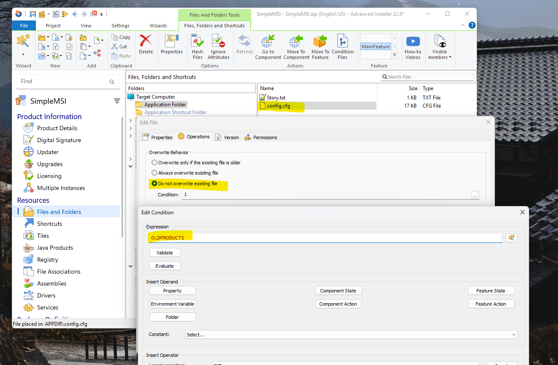This screenshot has width=558, height=365.
Task: Click Go to Component
Action: [x=268, y=47]
